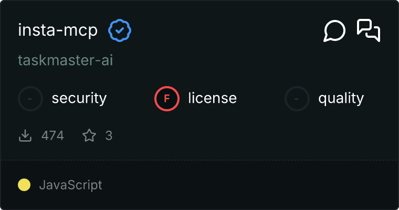Viewport: 399px width, 210px height.
Task: Open the single speech bubble comment icon
Action: [334, 31]
